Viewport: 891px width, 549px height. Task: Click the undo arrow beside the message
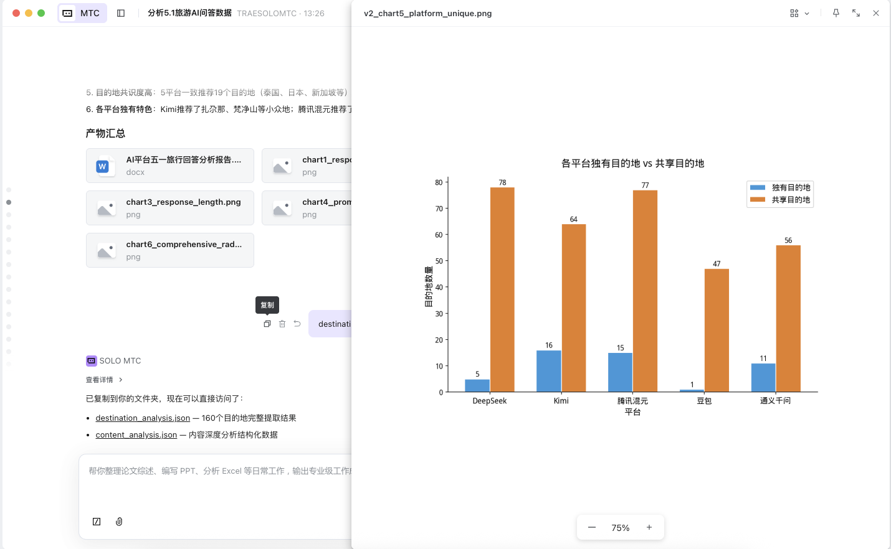[297, 324]
